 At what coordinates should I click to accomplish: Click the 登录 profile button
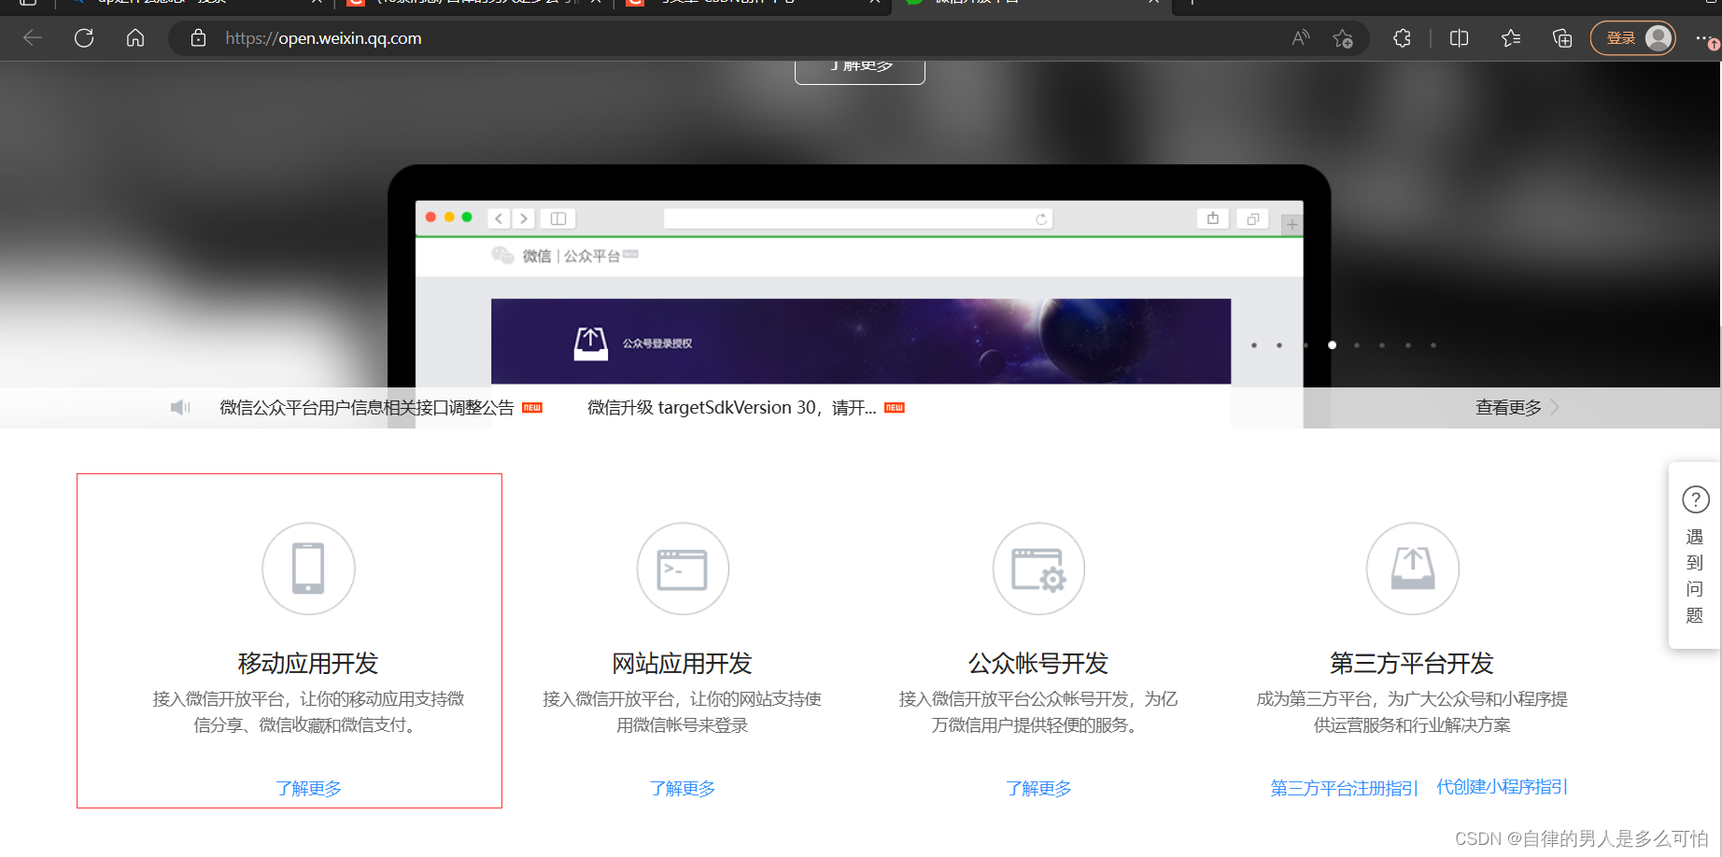(1633, 38)
